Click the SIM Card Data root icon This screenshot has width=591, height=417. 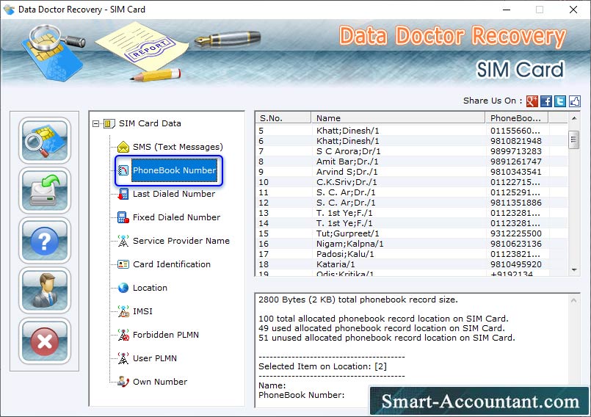109,123
